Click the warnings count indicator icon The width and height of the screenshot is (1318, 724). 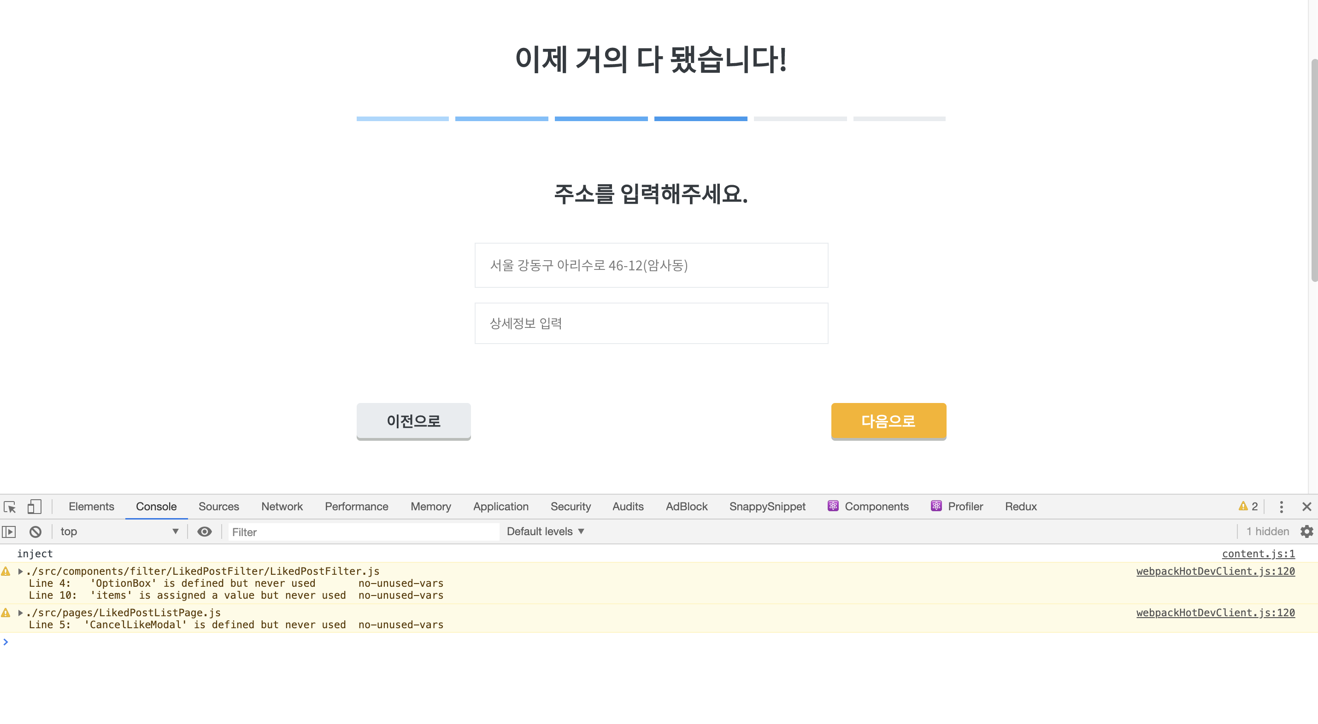(x=1247, y=507)
